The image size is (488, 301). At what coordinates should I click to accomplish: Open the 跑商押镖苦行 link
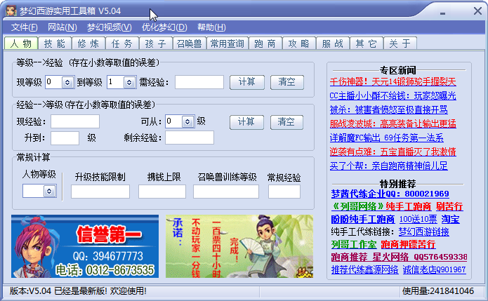(x=408, y=245)
